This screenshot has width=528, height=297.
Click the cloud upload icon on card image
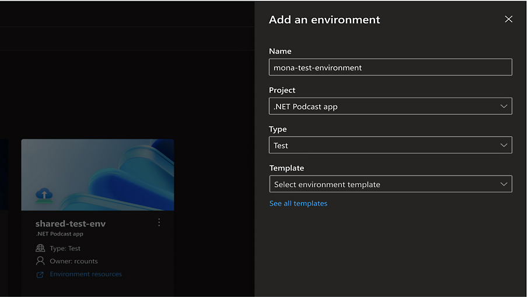[44, 195]
